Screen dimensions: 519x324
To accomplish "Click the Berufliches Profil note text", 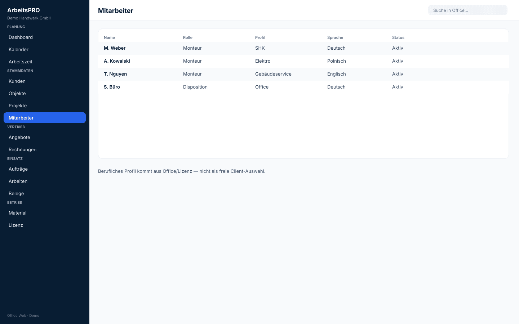I will click(x=182, y=171).
